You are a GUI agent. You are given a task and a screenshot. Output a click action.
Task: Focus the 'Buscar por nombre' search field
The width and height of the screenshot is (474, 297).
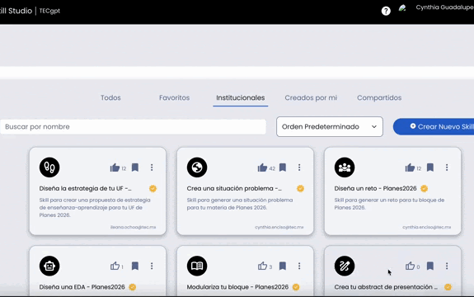click(133, 127)
